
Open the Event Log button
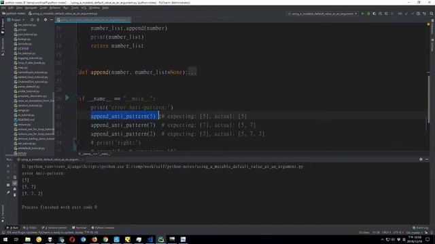pos(421,228)
